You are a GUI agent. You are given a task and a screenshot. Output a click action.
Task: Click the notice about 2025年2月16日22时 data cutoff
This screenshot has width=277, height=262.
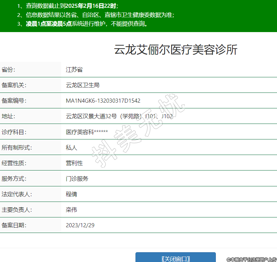pos(68,6)
